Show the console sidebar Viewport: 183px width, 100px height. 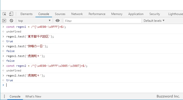(4, 21)
